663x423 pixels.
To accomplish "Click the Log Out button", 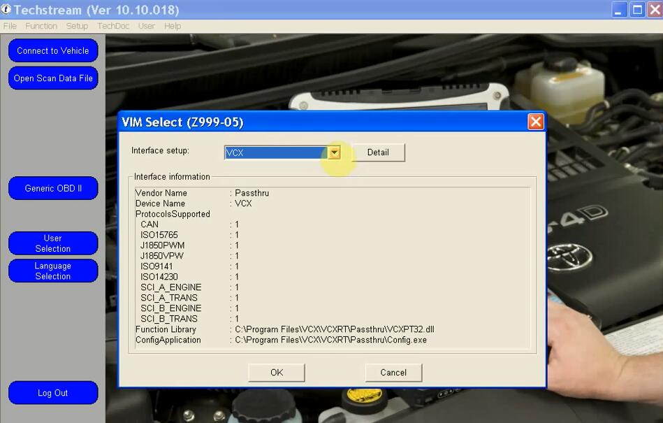I will pos(53,393).
